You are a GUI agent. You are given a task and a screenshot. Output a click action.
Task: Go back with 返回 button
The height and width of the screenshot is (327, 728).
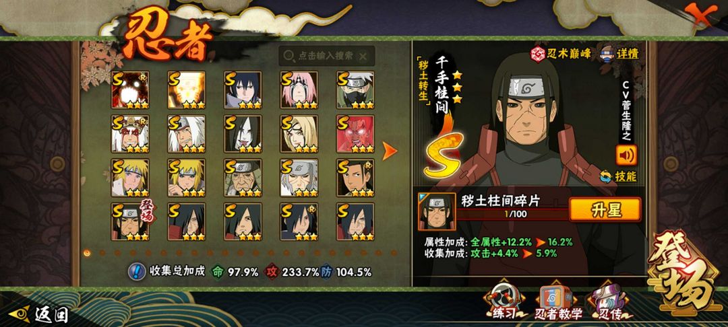coord(39,314)
